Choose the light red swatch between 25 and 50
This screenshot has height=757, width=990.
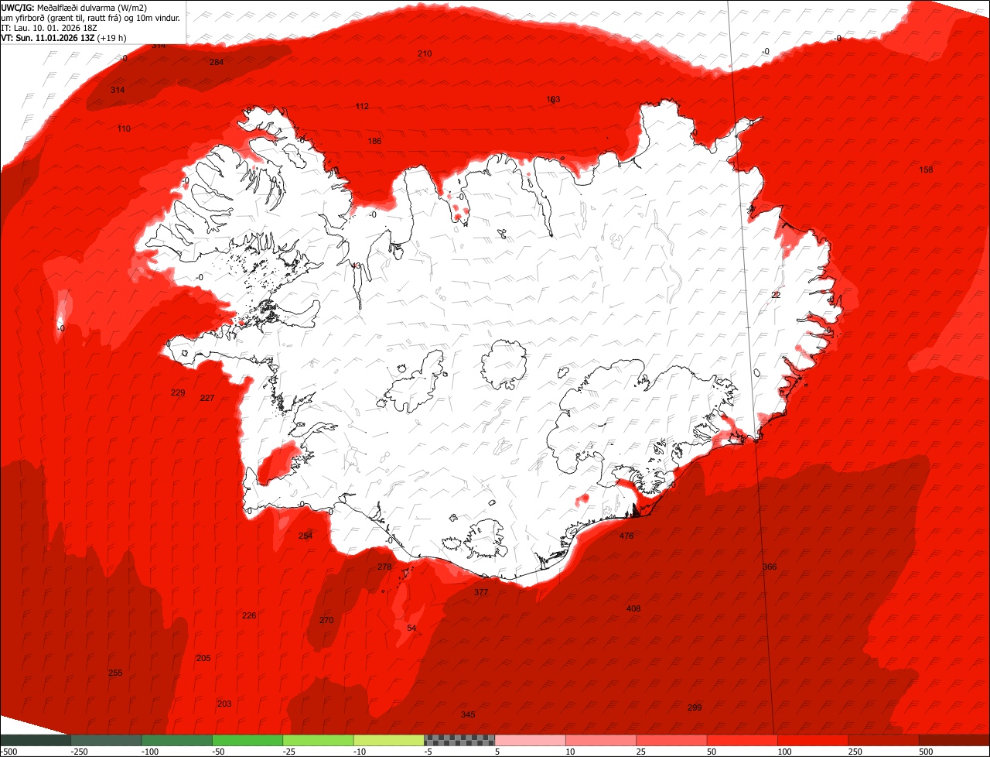[671, 741]
